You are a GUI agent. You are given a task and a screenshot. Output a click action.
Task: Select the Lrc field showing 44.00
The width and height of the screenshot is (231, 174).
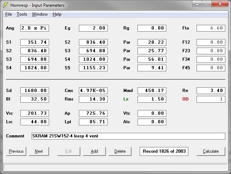[34, 122]
